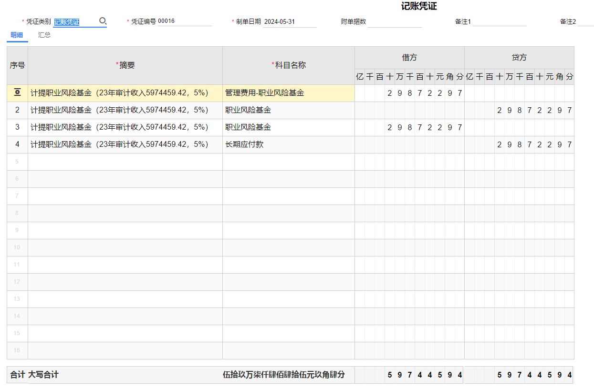594x389 pixels.
Task: Open the 凭证类别 selection field
Action: [75, 22]
